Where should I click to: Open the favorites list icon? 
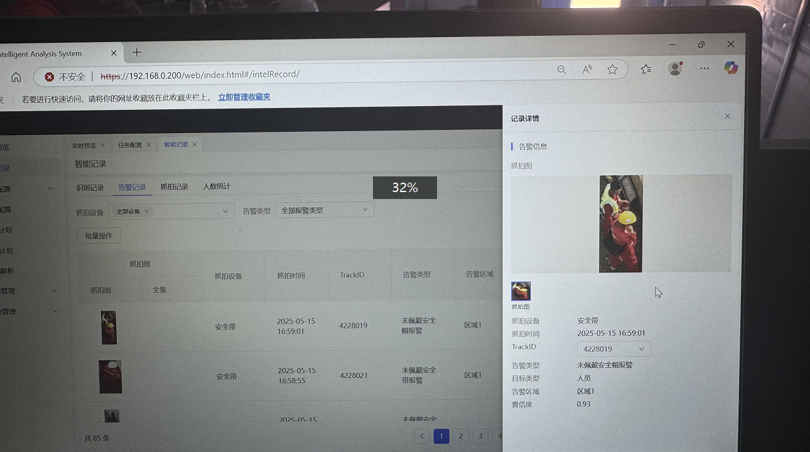pyautogui.click(x=646, y=69)
